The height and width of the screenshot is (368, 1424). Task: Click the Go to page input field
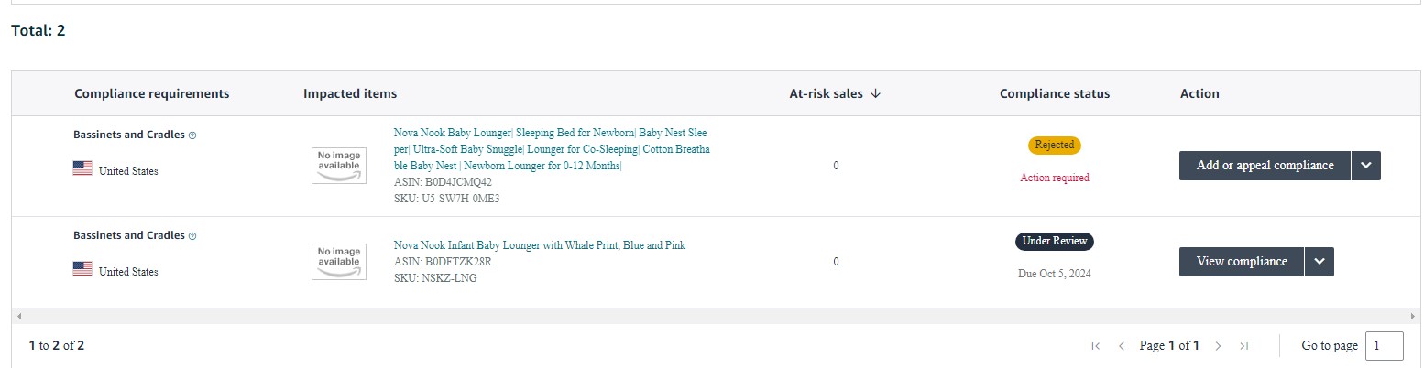pos(1384,346)
